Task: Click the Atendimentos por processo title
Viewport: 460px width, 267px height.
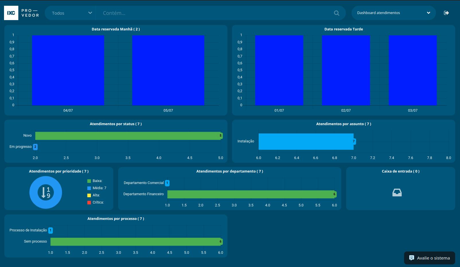Action: 116,219
